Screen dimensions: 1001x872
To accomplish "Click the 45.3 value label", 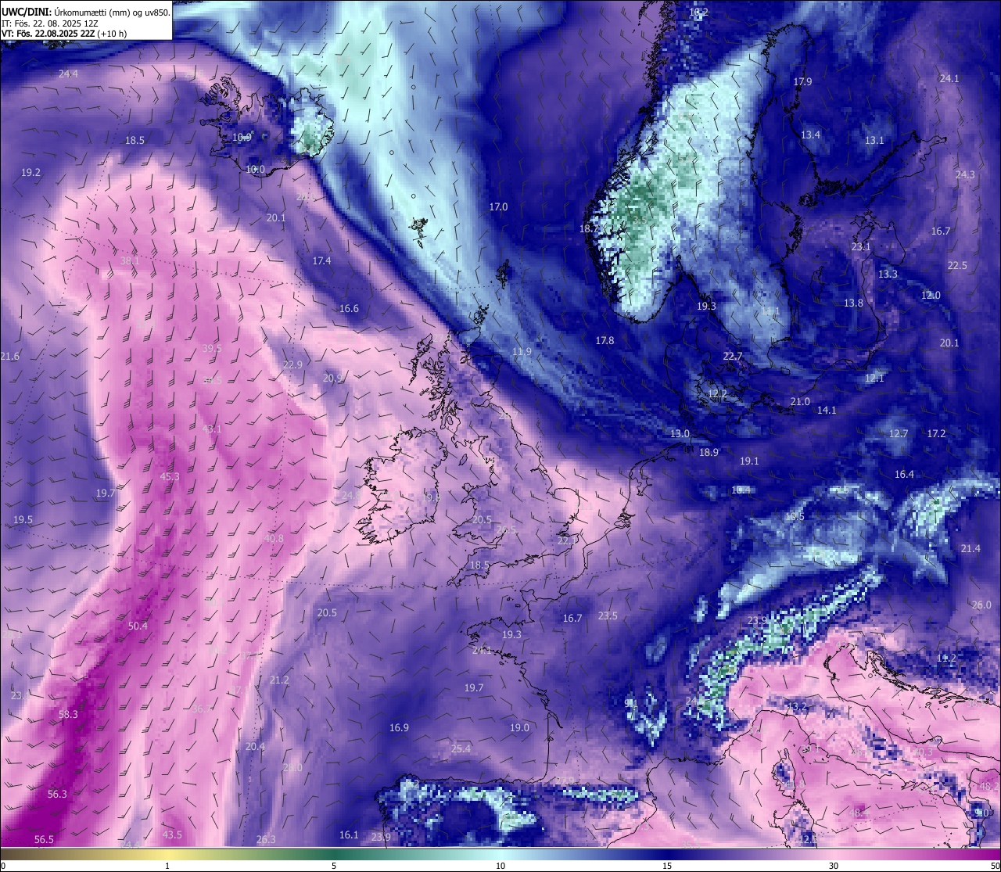I will click(x=170, y=477).
